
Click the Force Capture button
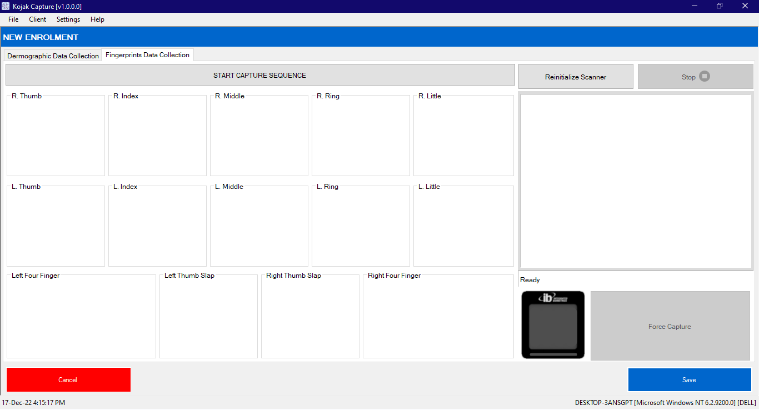(x=670, y=326)
